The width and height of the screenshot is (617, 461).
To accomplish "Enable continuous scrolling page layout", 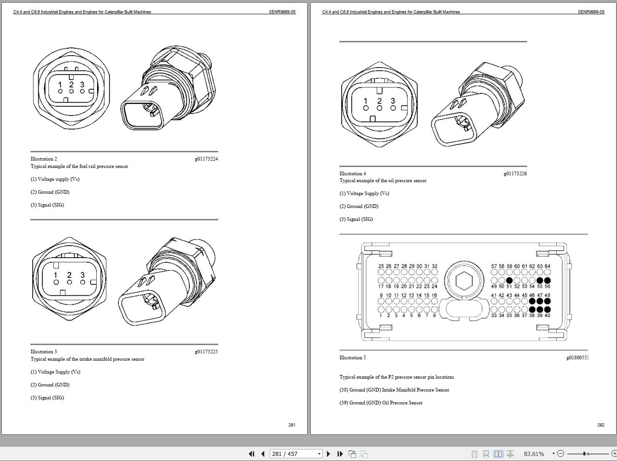I will [487, 454].
